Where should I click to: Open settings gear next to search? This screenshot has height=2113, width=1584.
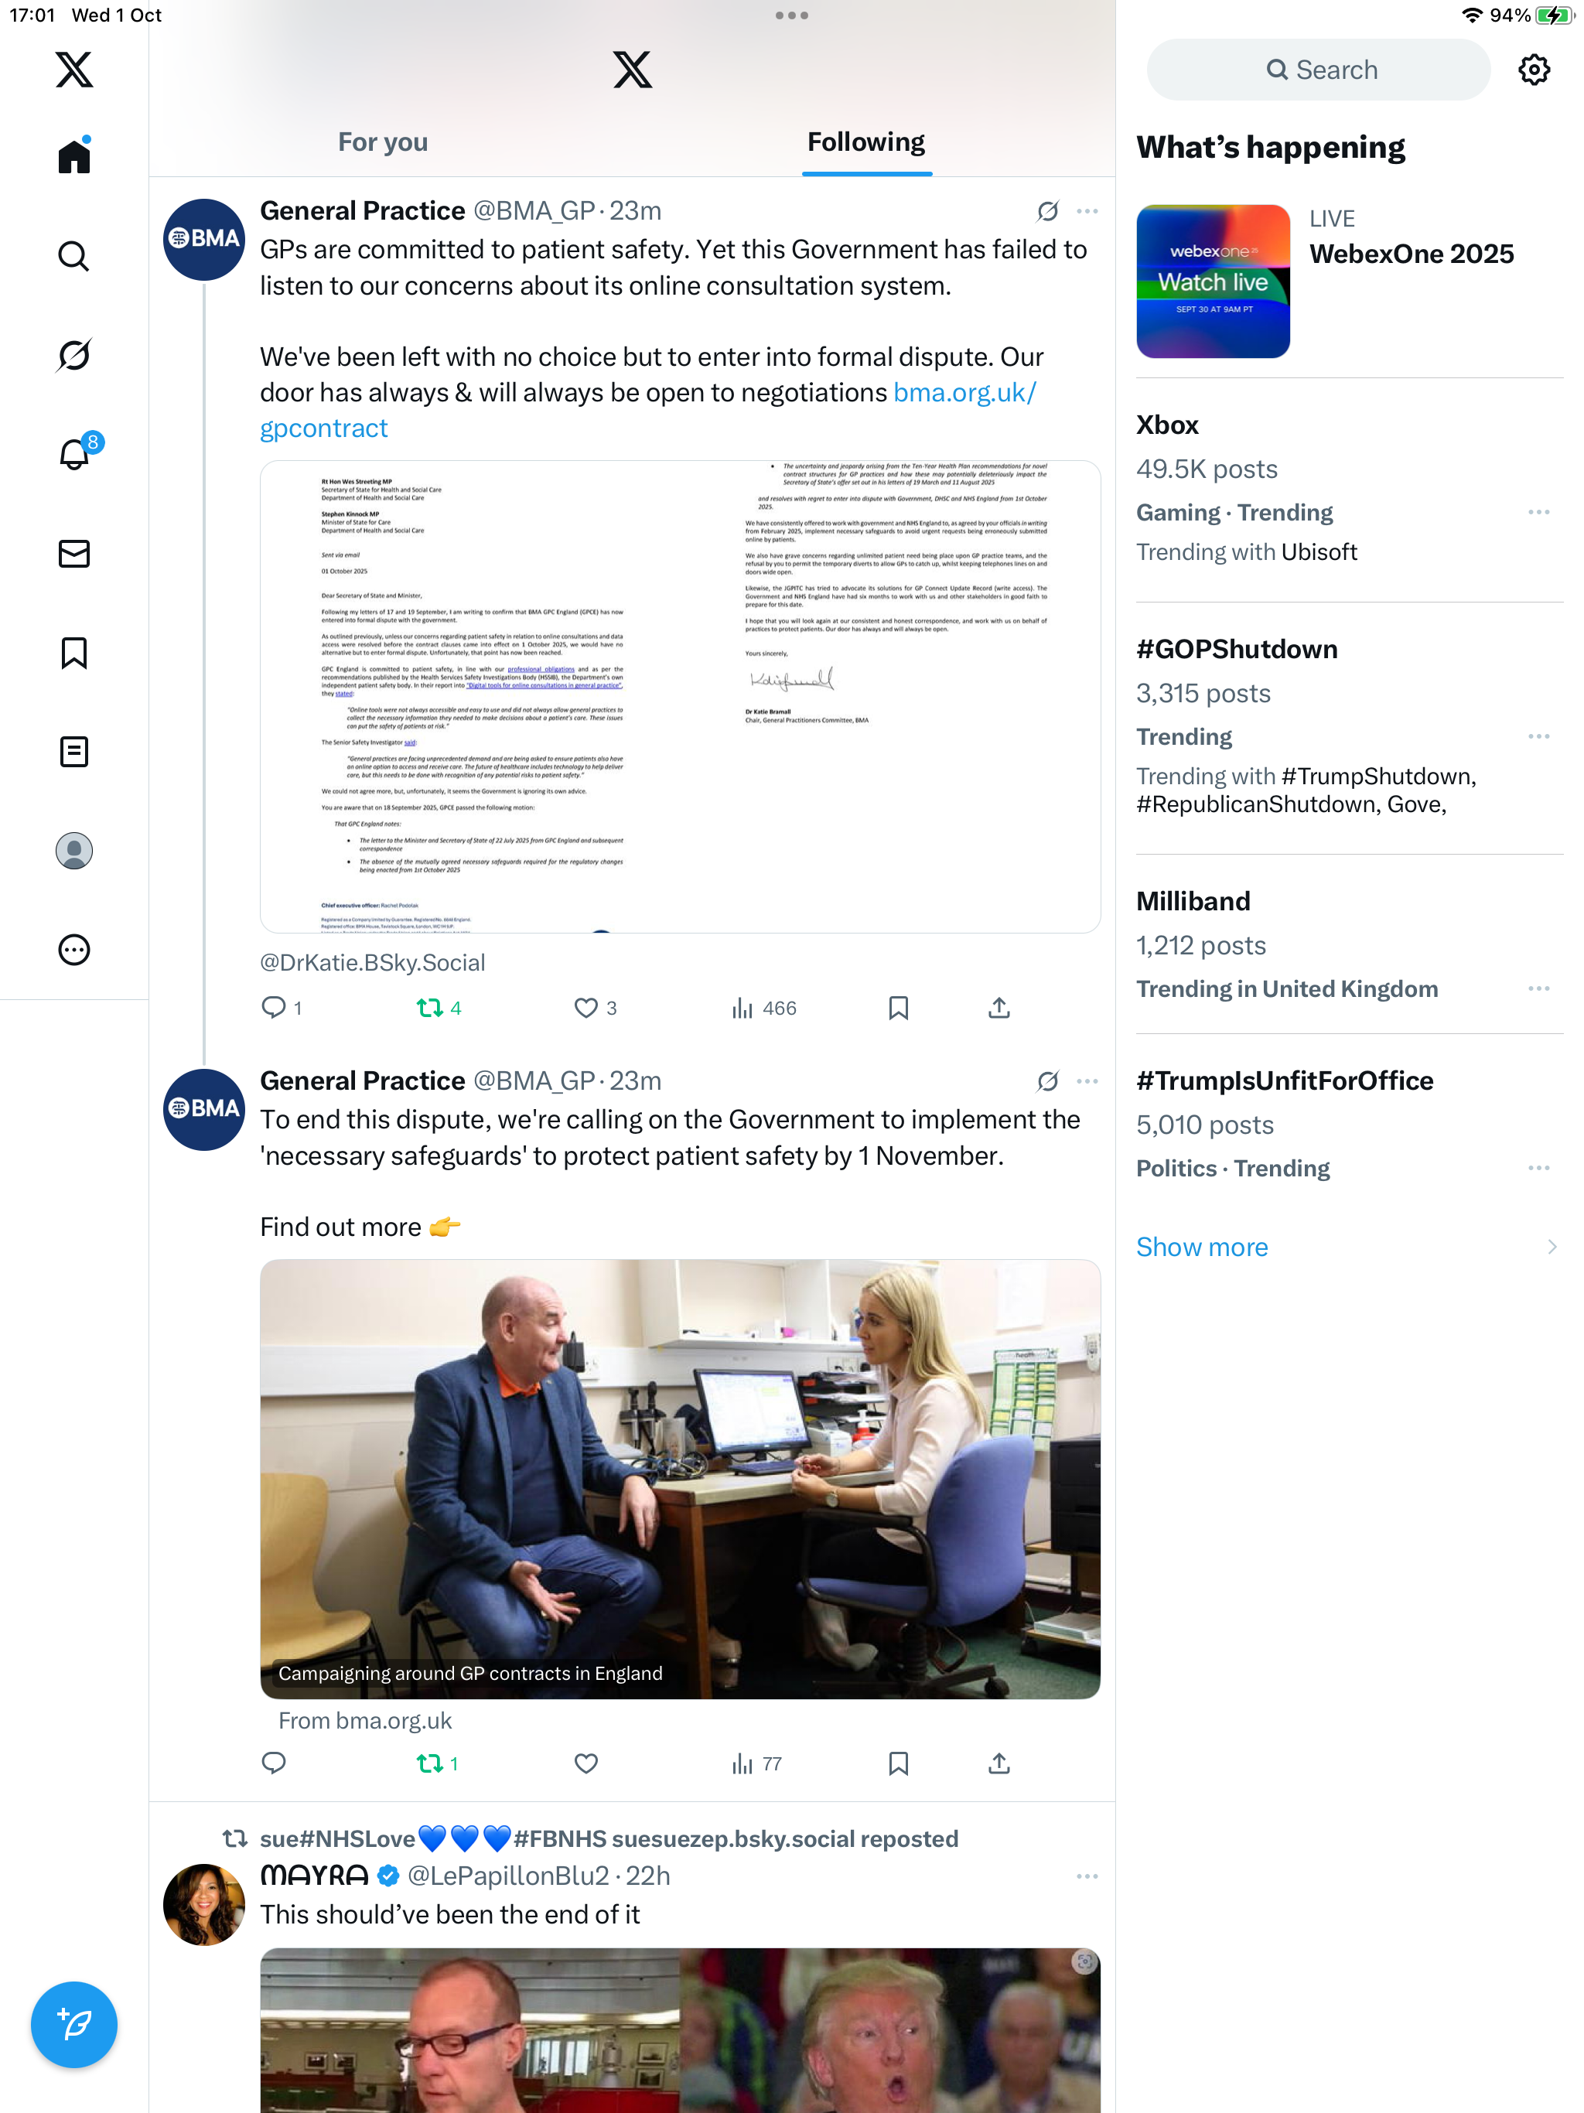[1534, 70]
